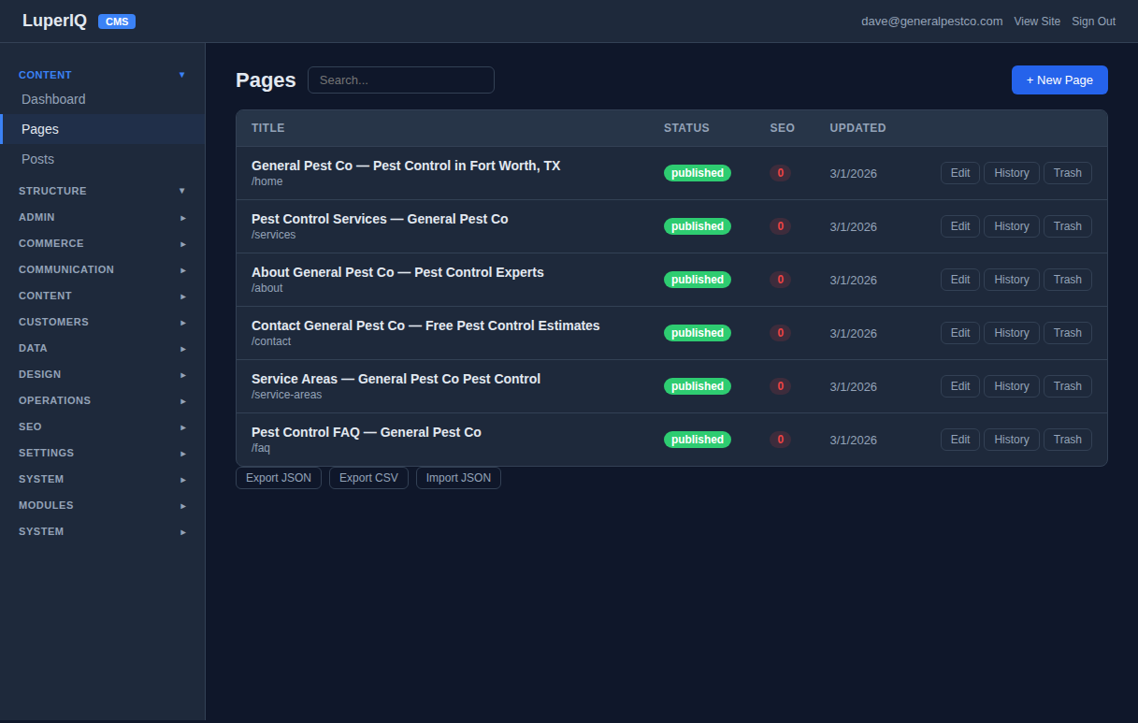
Task: Expand the COMMERCE sidebar section
Action: coord(101,243)
